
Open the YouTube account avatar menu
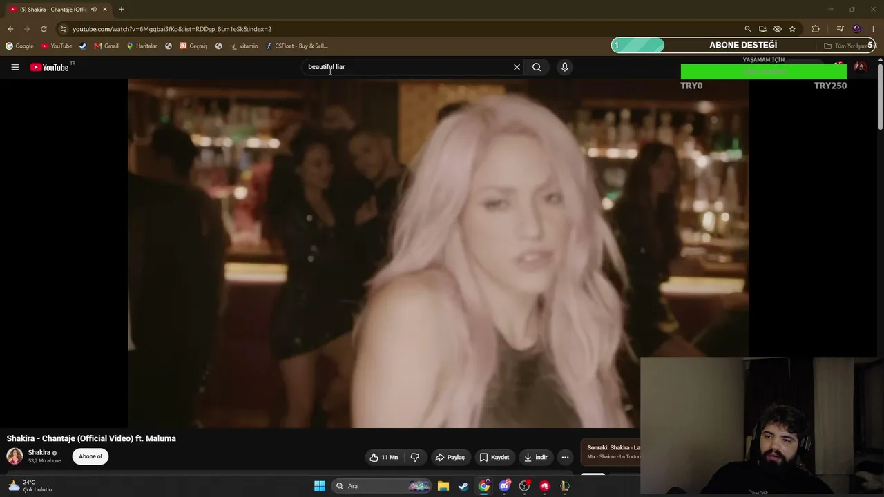pos(861,67)
